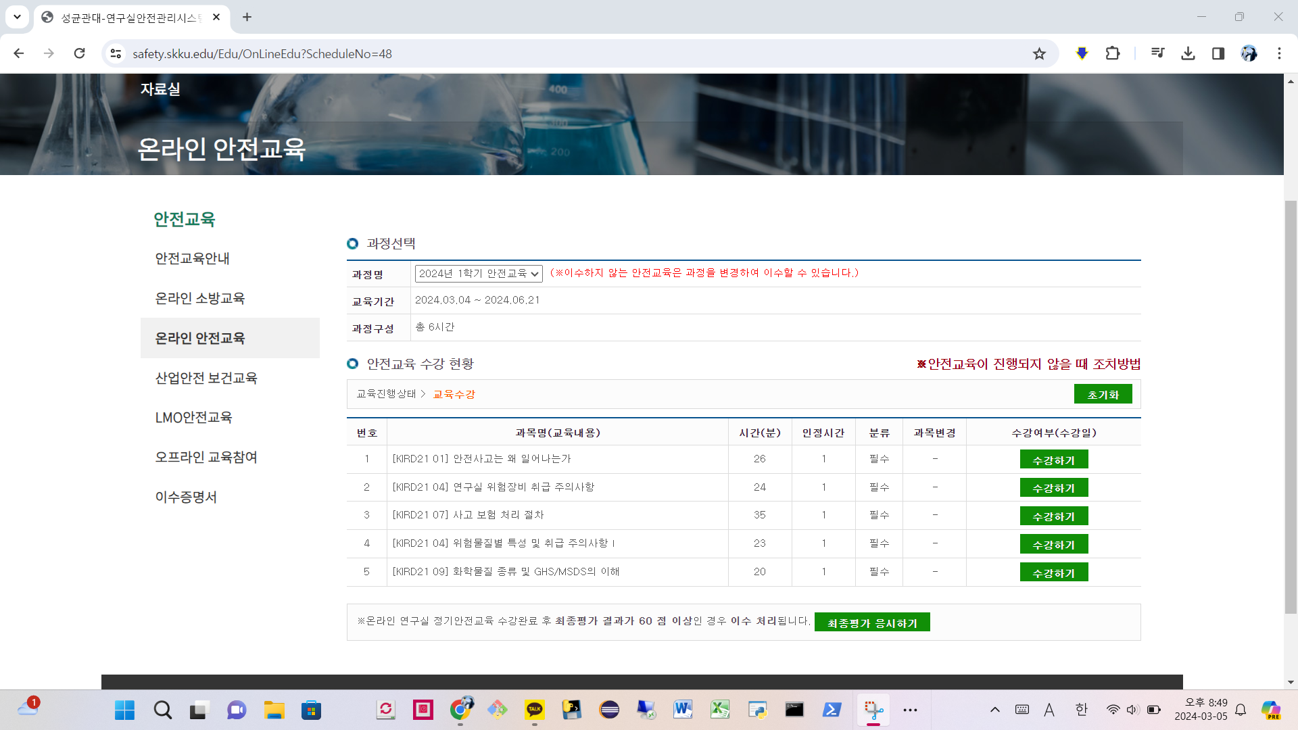Toggle Korean input mode 한 in the tray
The width and height of the screenshot is (1298, 730).
point(1081,710)
